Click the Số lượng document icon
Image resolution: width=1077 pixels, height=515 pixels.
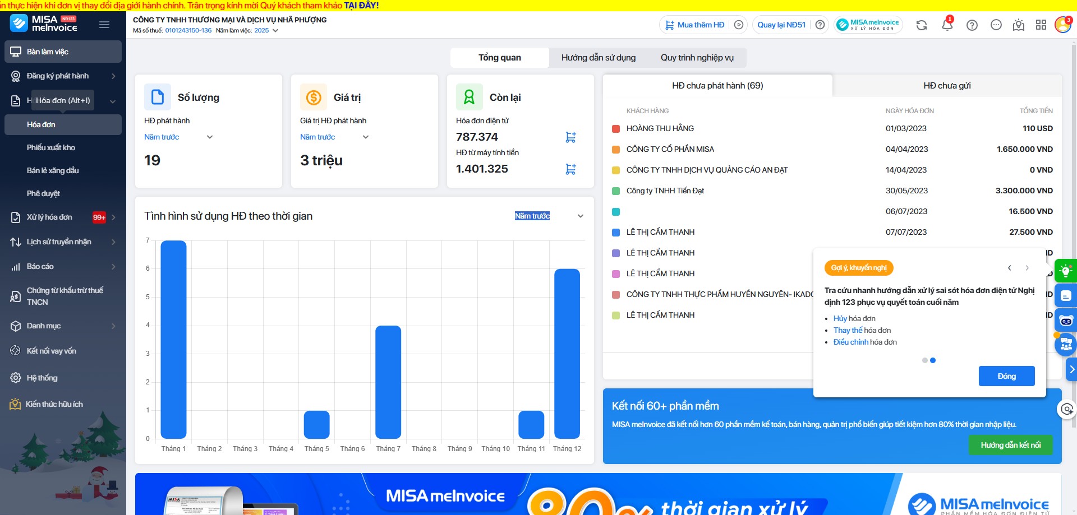158,97
